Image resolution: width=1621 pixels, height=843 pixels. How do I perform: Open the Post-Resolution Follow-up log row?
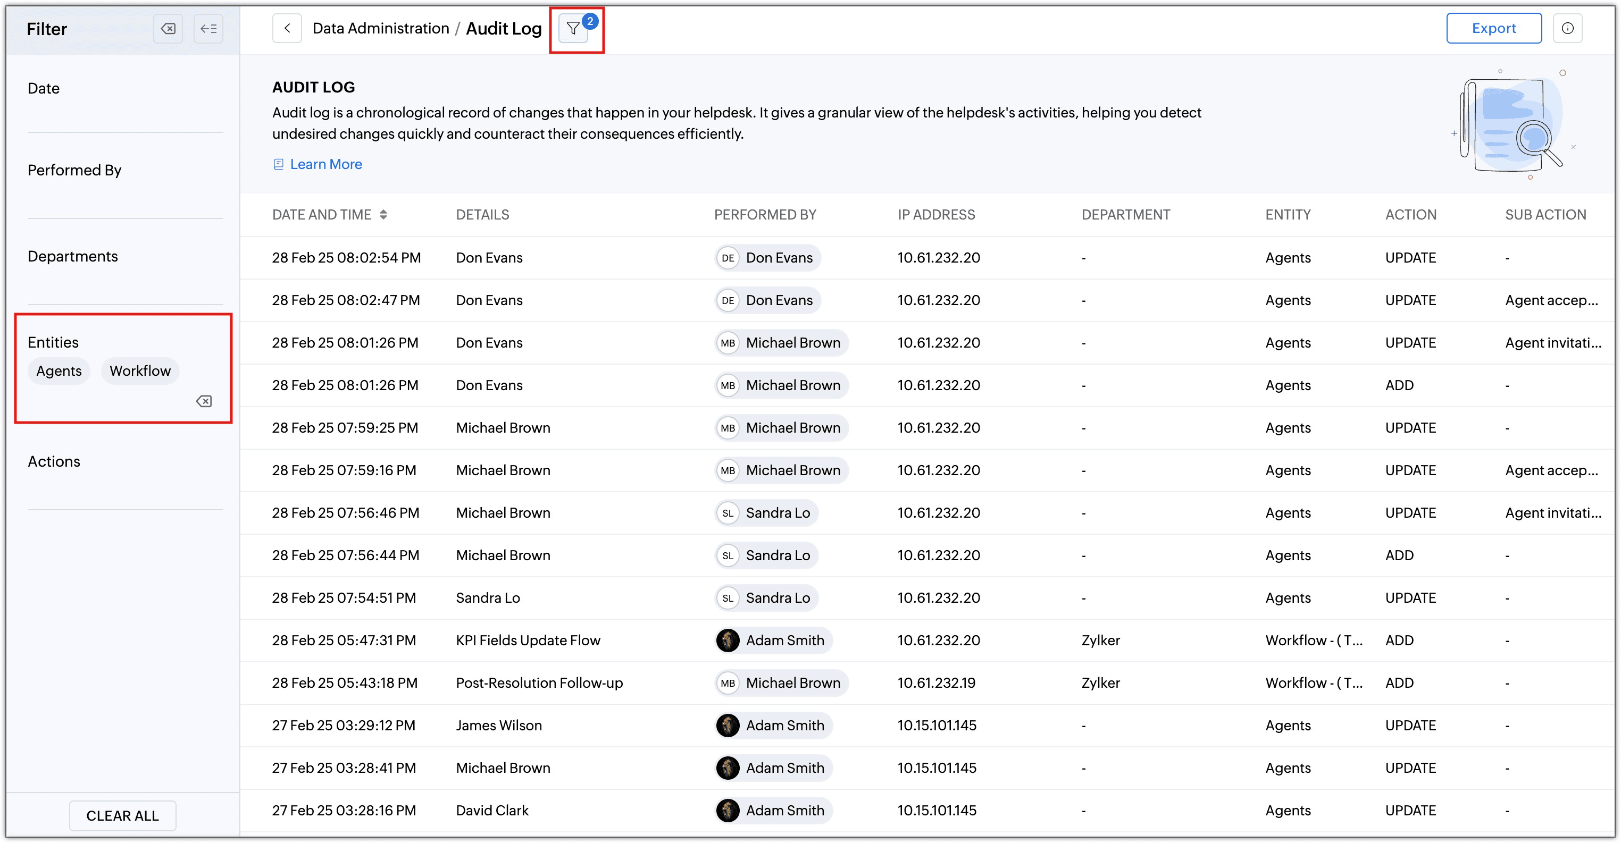[539, 683]
